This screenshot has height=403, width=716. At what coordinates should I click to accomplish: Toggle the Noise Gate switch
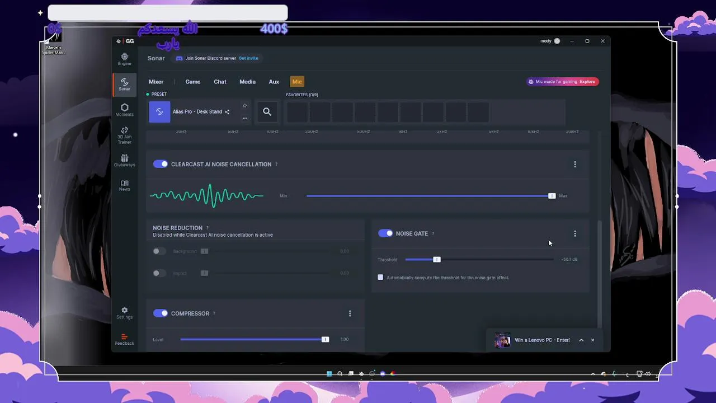click(385, 233)
